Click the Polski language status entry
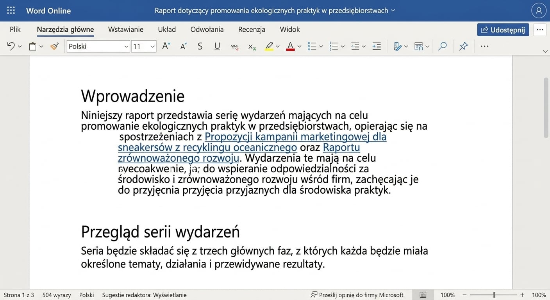The width and height of the screenshot is (550, 300). [86, 295]
